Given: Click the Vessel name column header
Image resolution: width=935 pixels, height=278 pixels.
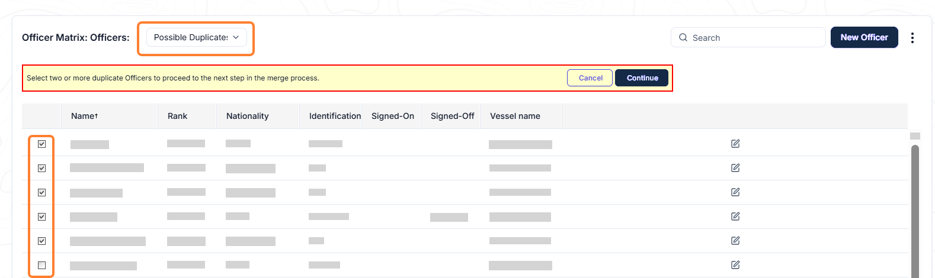Looking at the screenshot, I should pyautogui.click(x=515, y=116).
